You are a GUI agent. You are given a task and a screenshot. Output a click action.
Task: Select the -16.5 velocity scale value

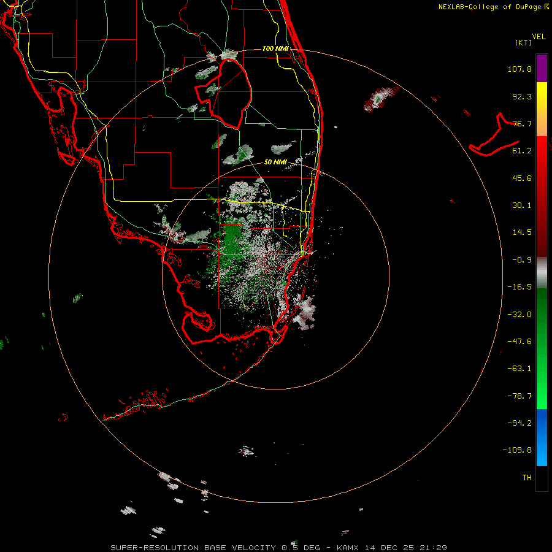click(519, 287)
